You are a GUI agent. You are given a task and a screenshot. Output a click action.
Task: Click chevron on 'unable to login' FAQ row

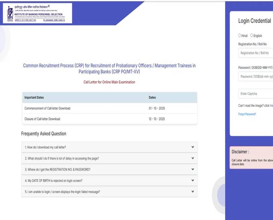click(x=193, y=192)
